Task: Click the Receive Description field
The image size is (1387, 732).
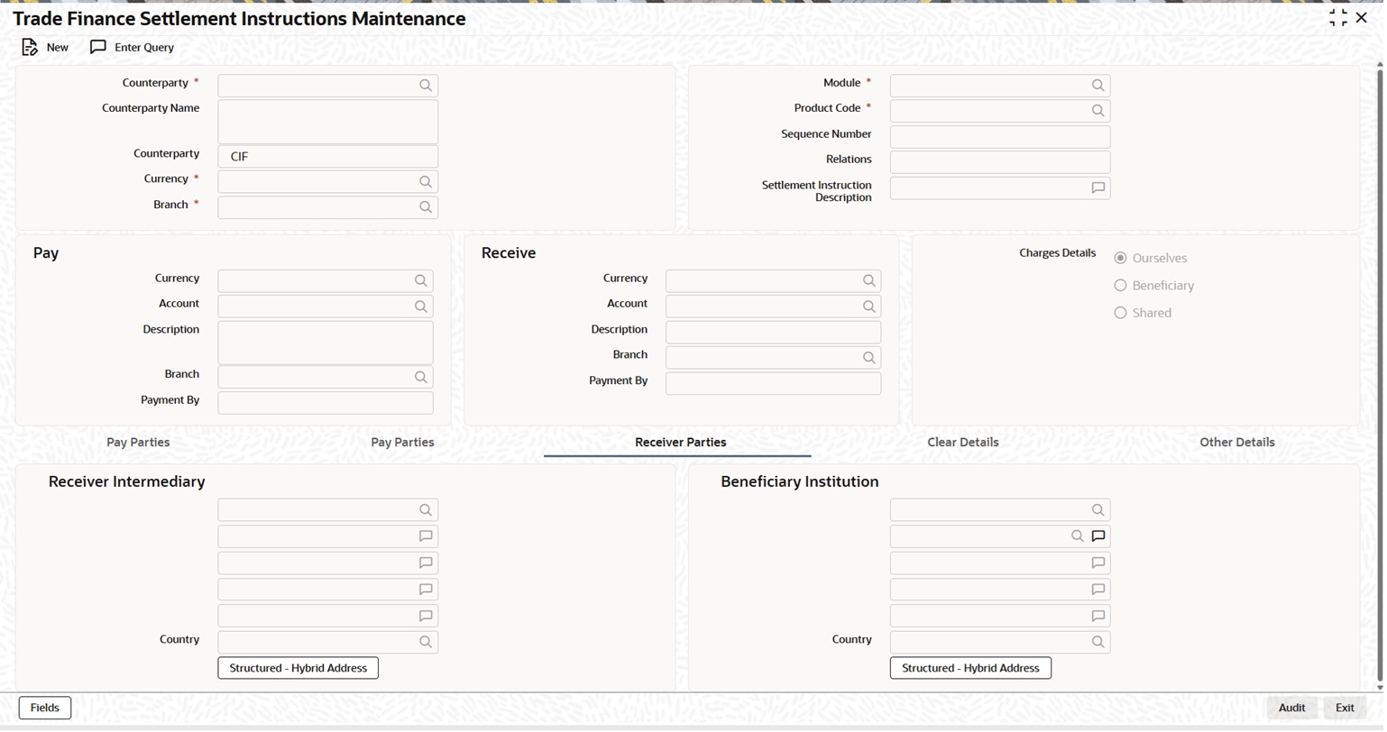Action: coord(773,333)
